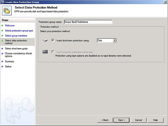This screenshot has height=126, width=168.
Task: Toggle the short-term protection checkbox
Action: [x=53, y=40]
